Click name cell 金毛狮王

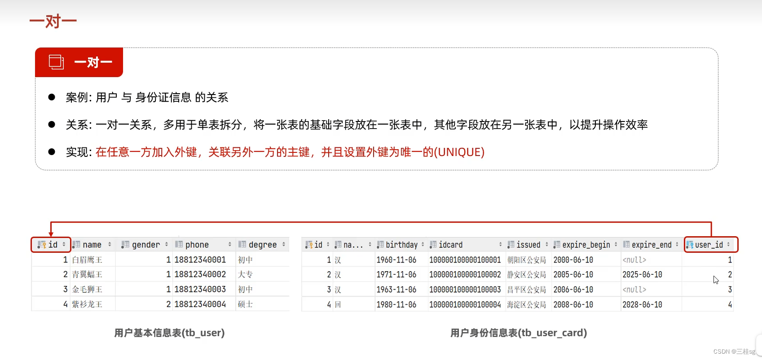tap(87, 290)
